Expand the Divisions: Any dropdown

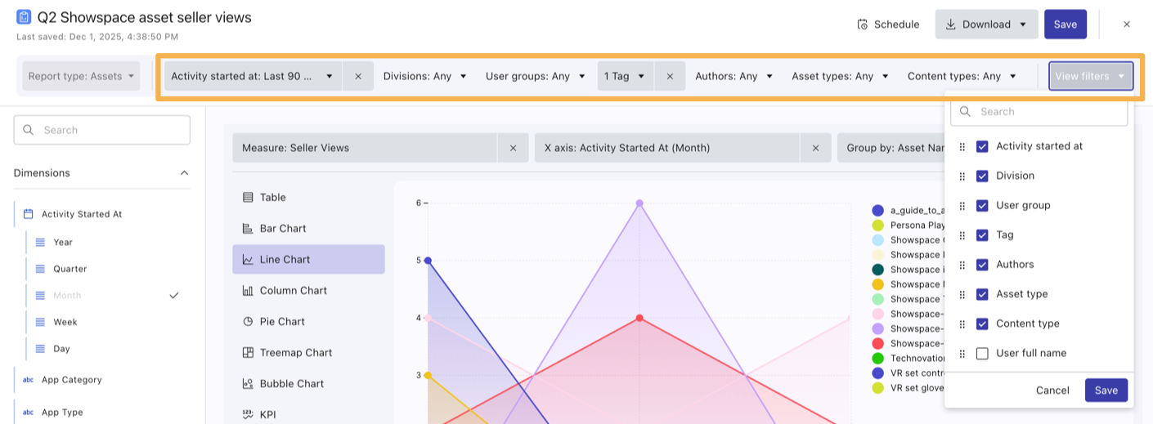pyautogui.click(x=424, y=76)
